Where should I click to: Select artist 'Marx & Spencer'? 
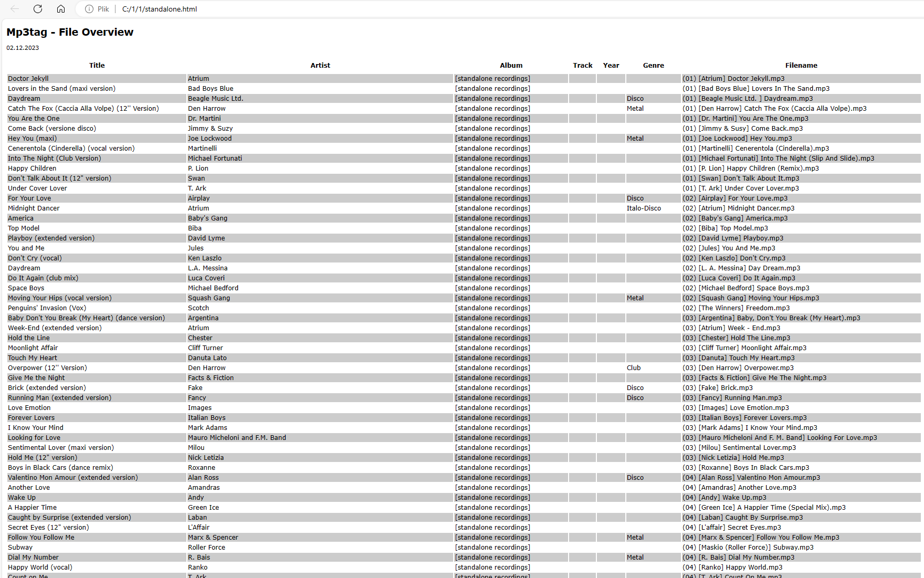pyautogui.click(x=213, y=538)
